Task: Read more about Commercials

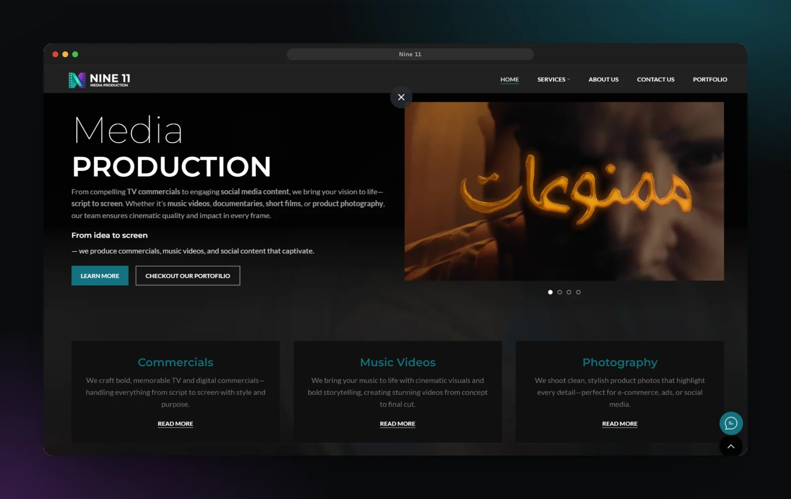Action: [176, 424]
